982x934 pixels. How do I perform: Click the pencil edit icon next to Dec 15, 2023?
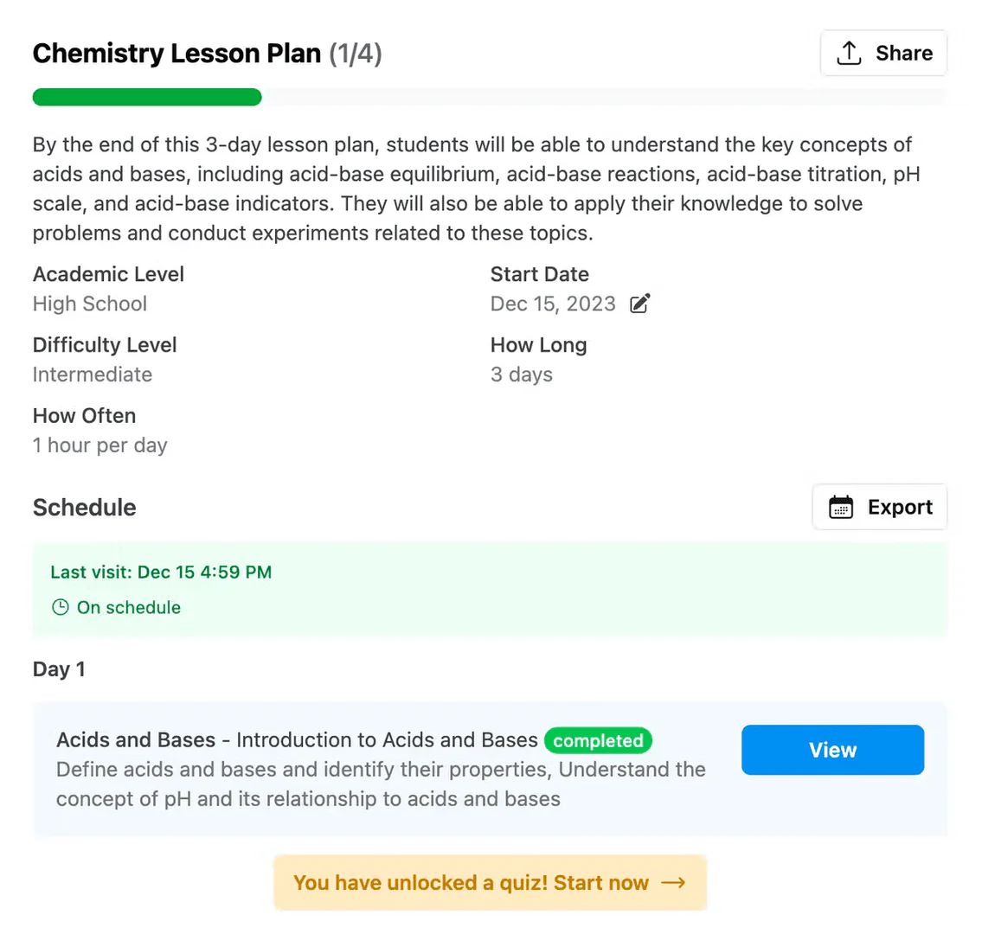coord(639,304)
